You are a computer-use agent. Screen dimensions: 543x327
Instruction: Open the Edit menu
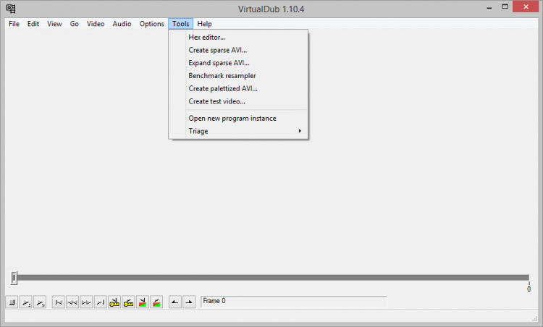coord(33,24)
